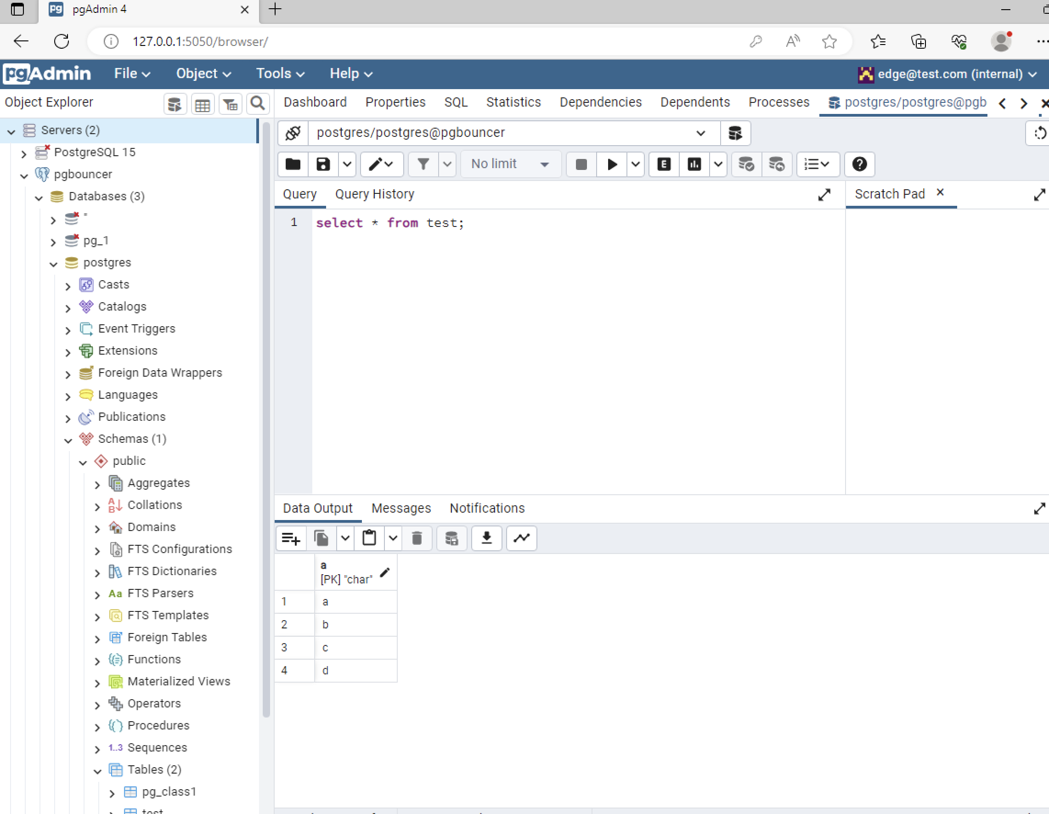The image size is (1049, 814).
Task: Open the Tools menu
Action: click(x=280, y=73)
